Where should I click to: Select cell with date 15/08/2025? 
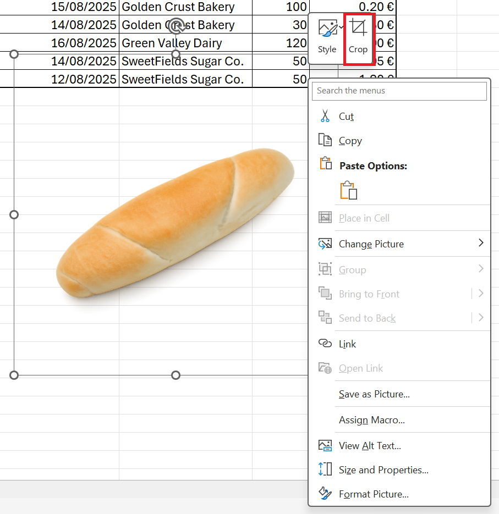pyautogui.click(x=59, y=7)
